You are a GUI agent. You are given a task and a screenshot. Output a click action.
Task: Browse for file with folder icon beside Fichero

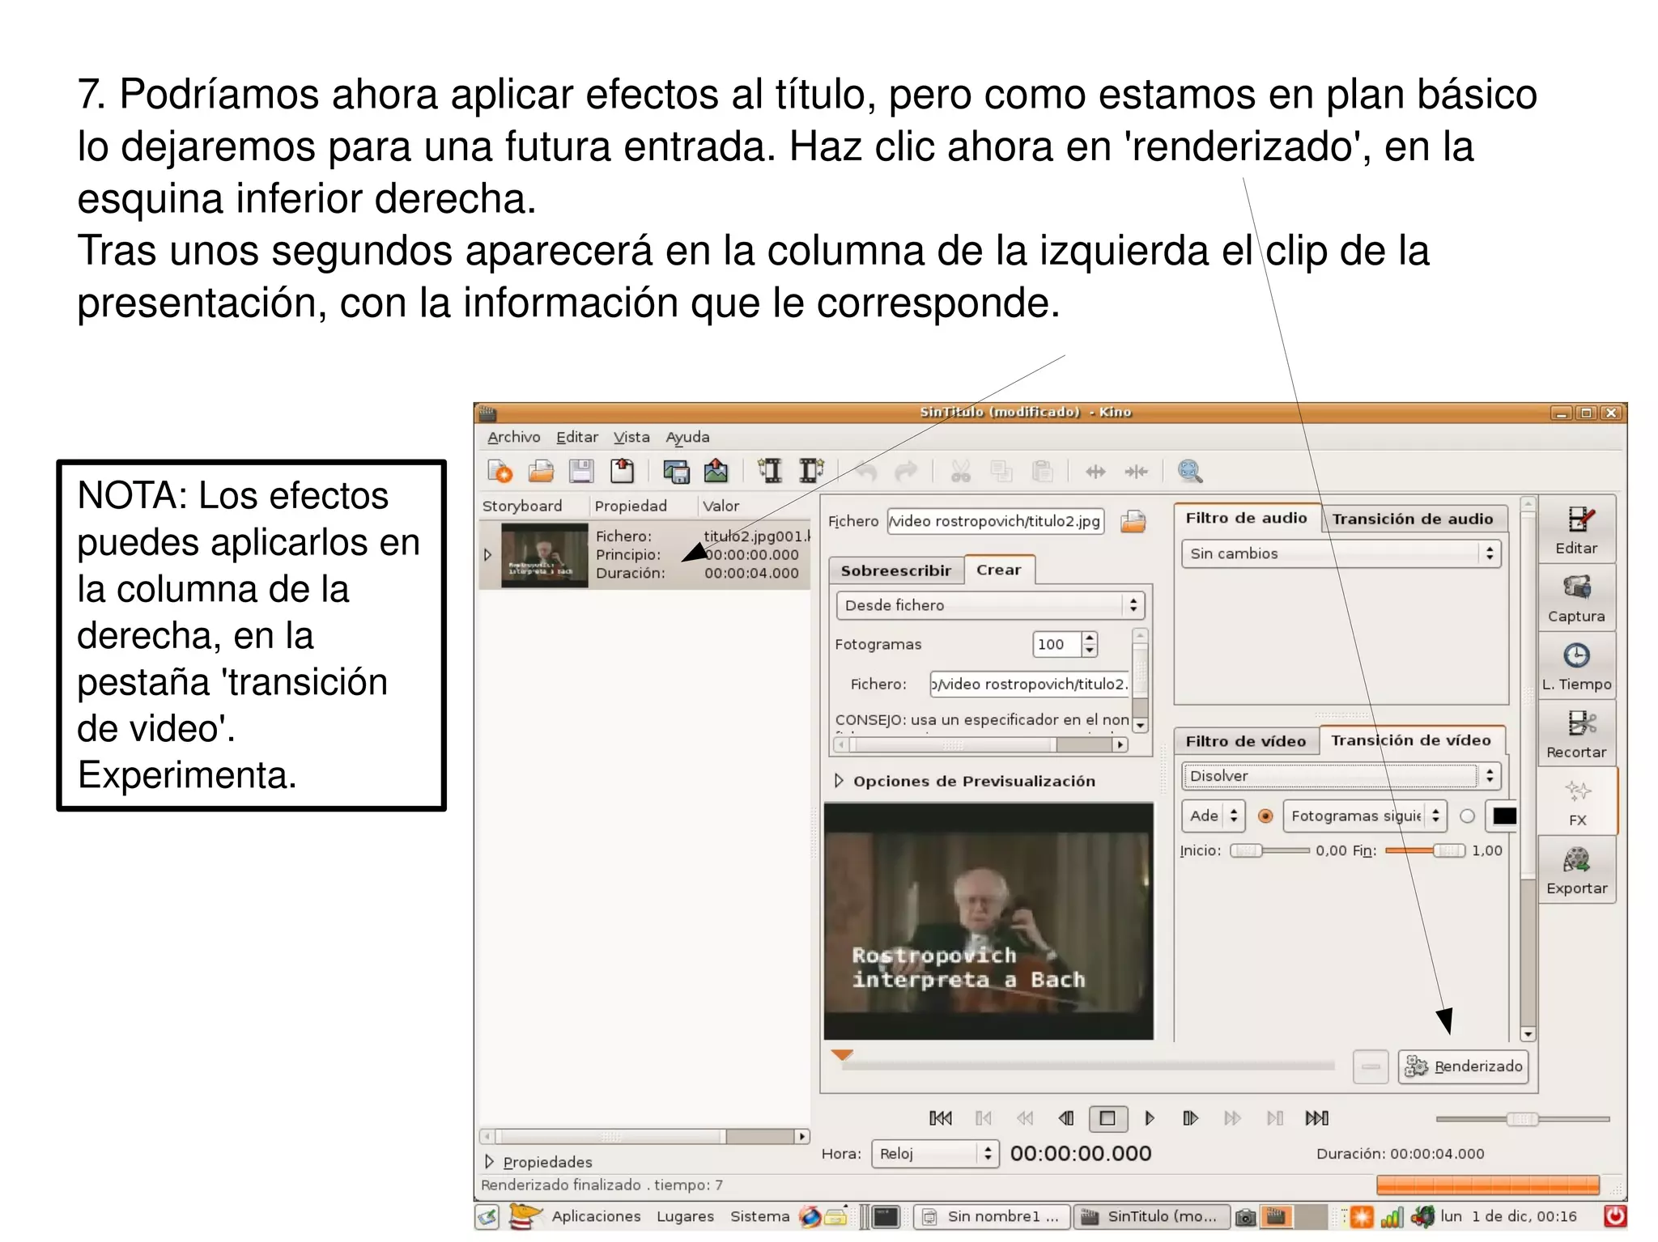tap(1133, 522)
